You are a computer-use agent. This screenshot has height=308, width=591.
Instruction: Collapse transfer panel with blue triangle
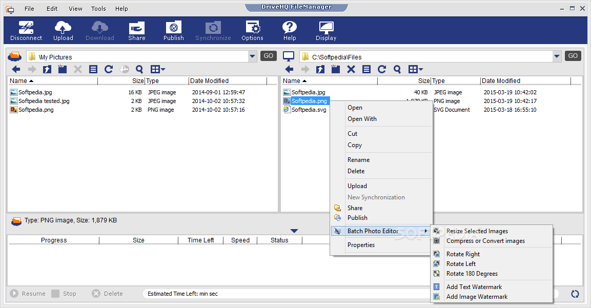[294, 231]
